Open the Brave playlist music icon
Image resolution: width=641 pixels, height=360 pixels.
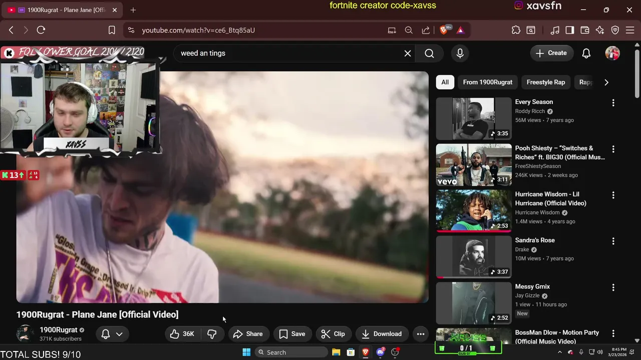555,30
